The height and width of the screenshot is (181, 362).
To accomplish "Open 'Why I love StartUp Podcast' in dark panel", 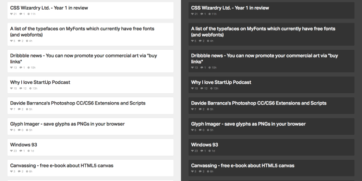I will pyautogui.click(x=221, y=82).
